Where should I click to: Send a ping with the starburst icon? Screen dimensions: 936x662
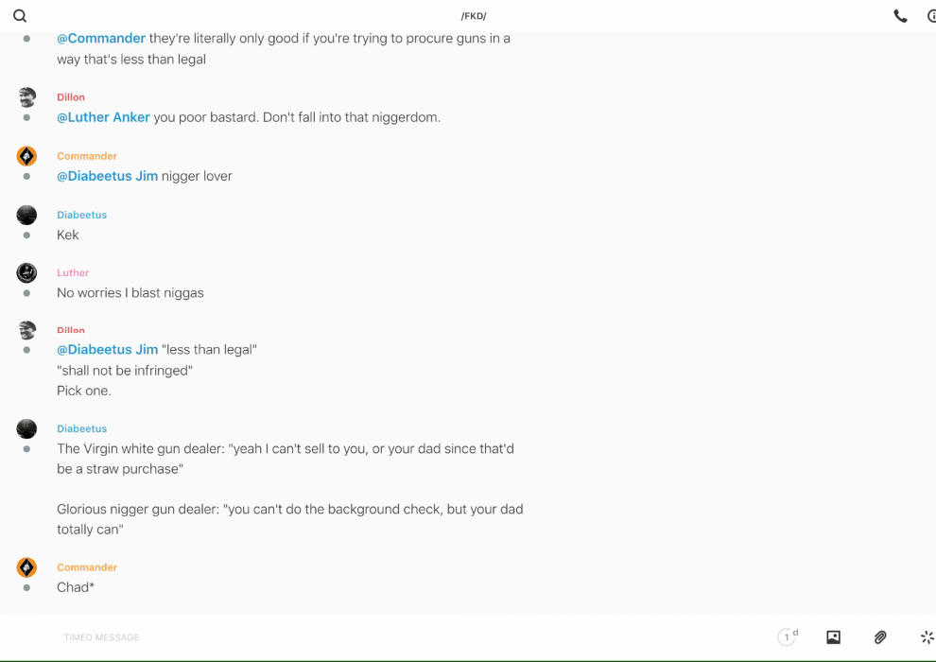(927, 637)
